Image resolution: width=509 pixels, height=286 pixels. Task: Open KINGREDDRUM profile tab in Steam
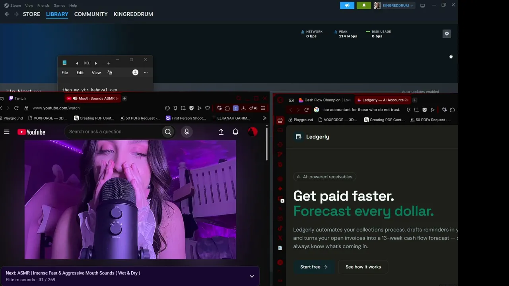coord(133,14)
